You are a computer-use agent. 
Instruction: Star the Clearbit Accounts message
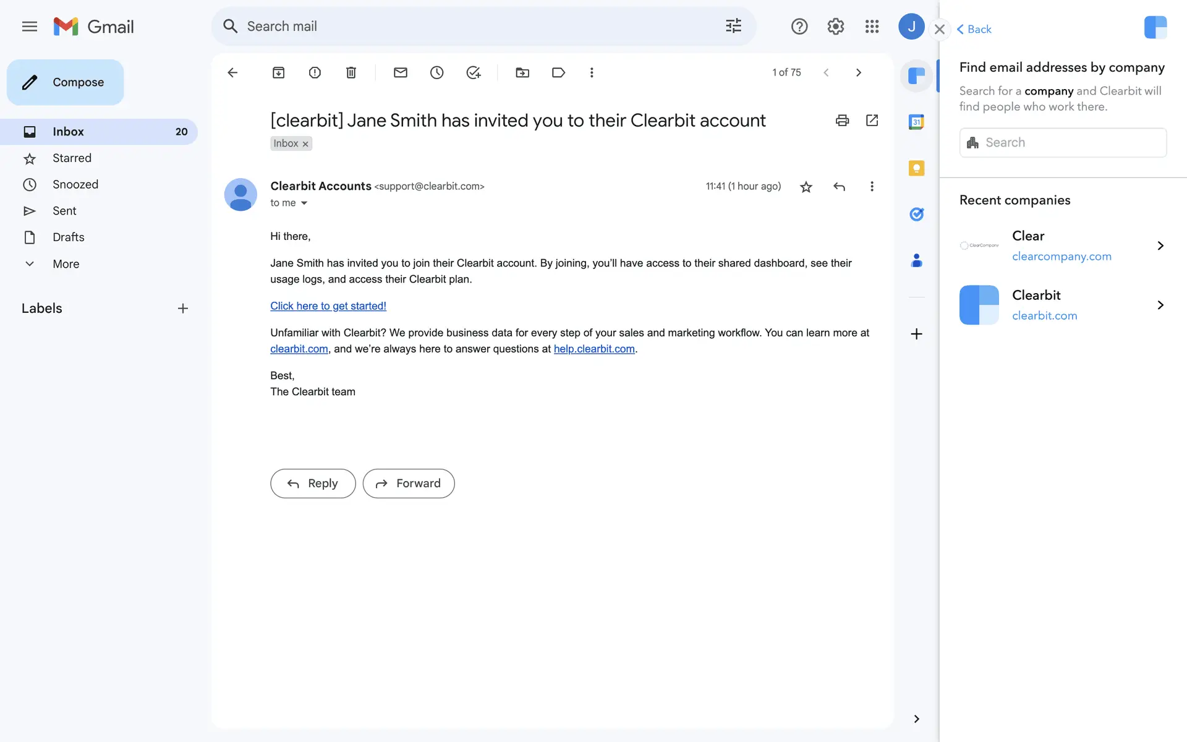pos(806,187)
